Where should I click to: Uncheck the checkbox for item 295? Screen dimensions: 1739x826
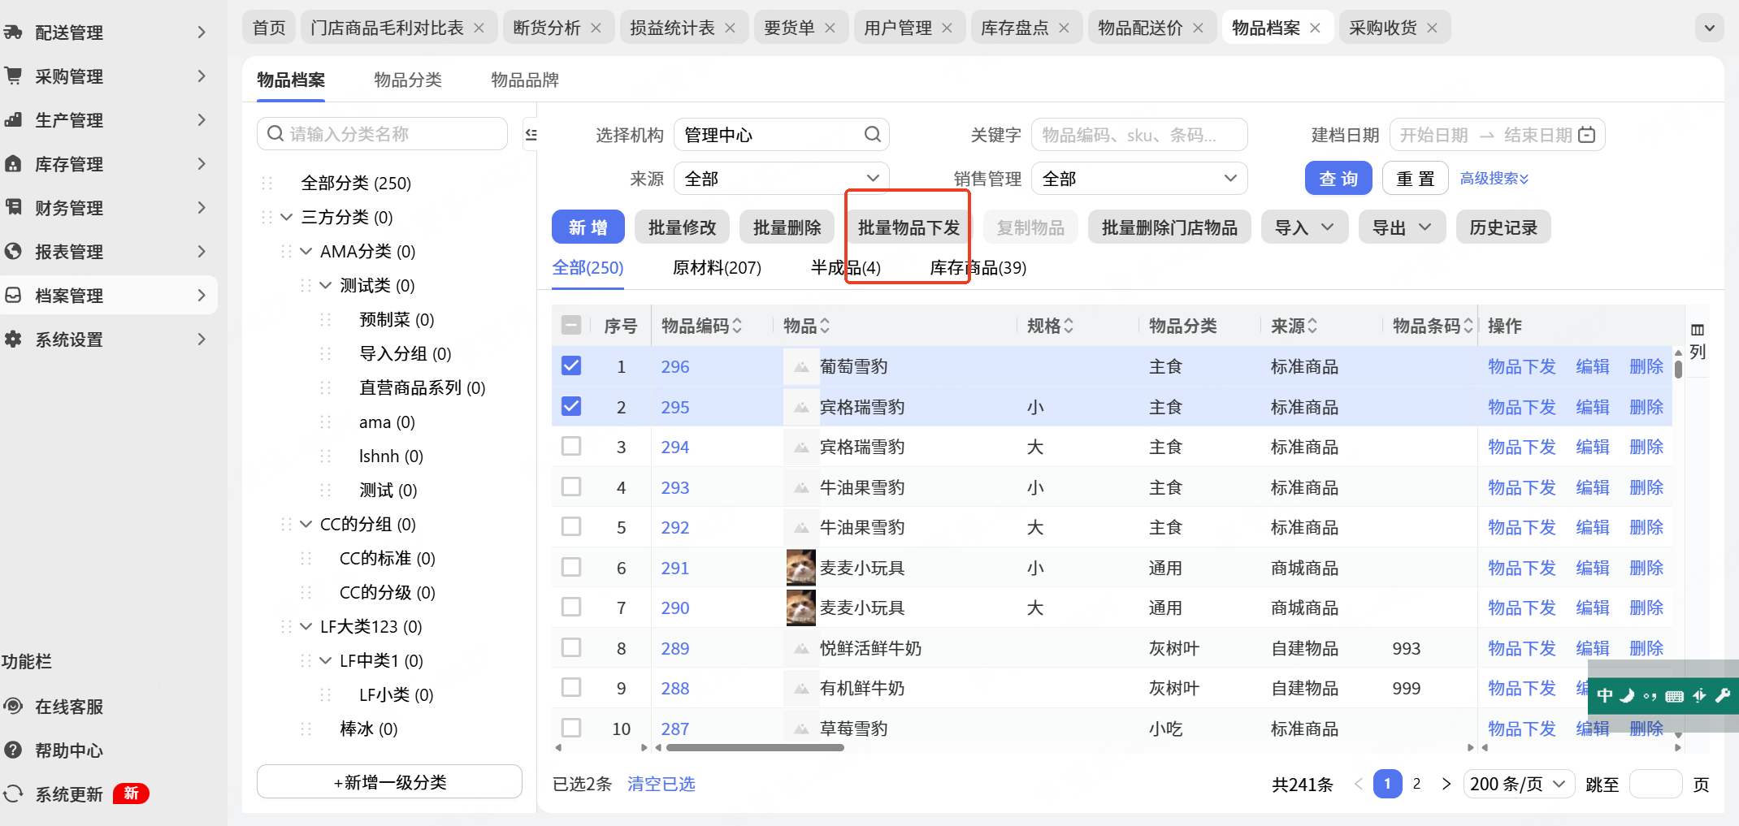(x=571, y=406)
